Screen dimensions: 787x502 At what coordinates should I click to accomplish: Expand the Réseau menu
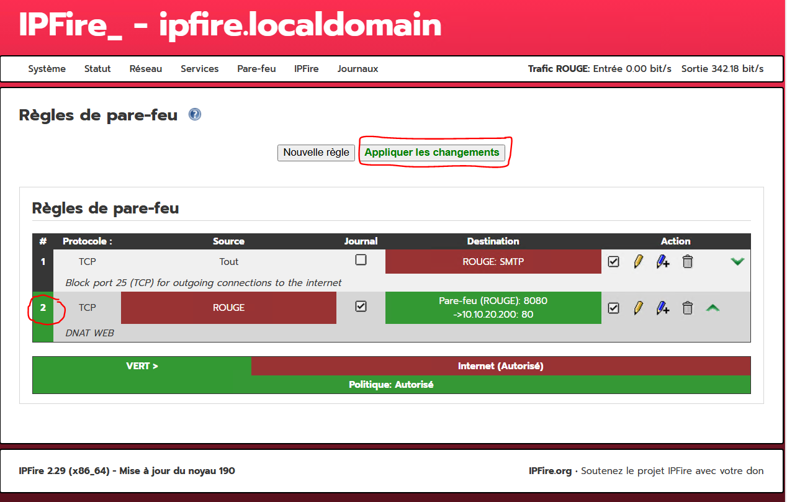pyautogui.click(x=145, y=69)
